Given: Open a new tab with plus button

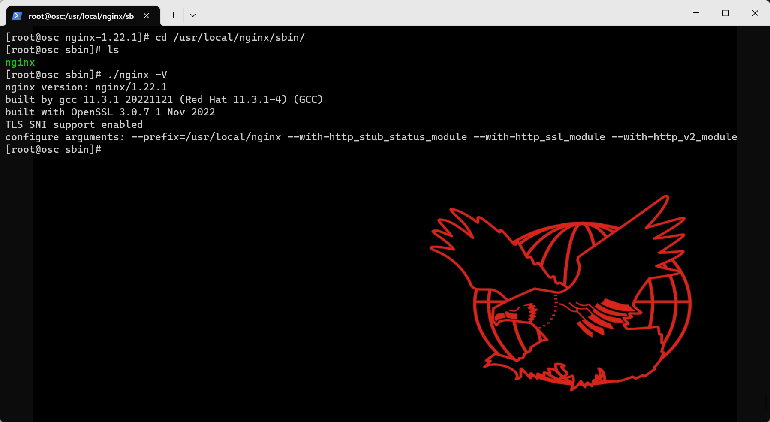Looking at the screenshot, I should pyautogui.click(x=173, y=15).
